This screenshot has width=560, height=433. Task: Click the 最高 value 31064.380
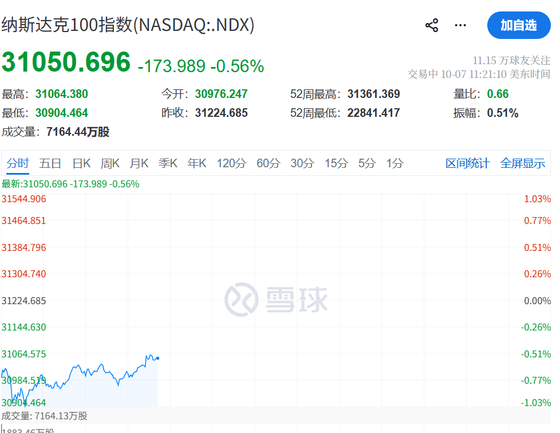tap(61, 94)
